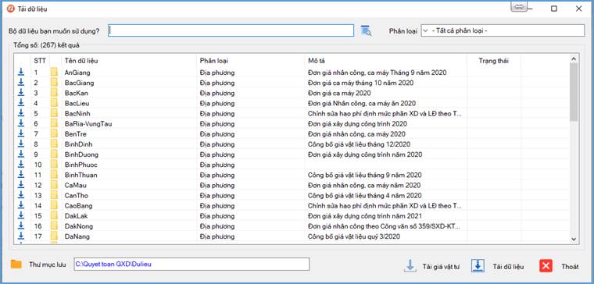This screenshot has height=284, width=594.
Task: Focus the dataset search input field
Action: [231, 30]
